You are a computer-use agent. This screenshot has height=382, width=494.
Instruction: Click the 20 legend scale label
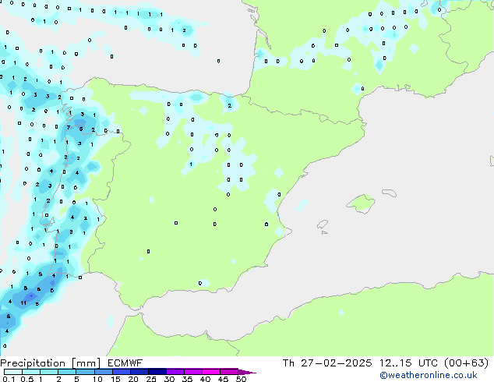[x=133, y=379]
